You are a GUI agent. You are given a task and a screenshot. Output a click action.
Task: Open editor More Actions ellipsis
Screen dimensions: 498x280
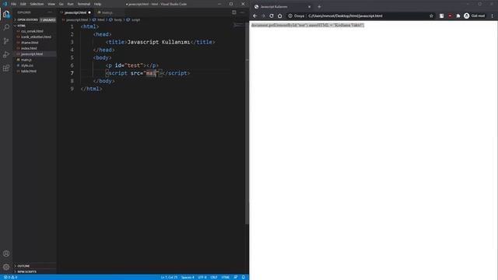tap(242, 12)
